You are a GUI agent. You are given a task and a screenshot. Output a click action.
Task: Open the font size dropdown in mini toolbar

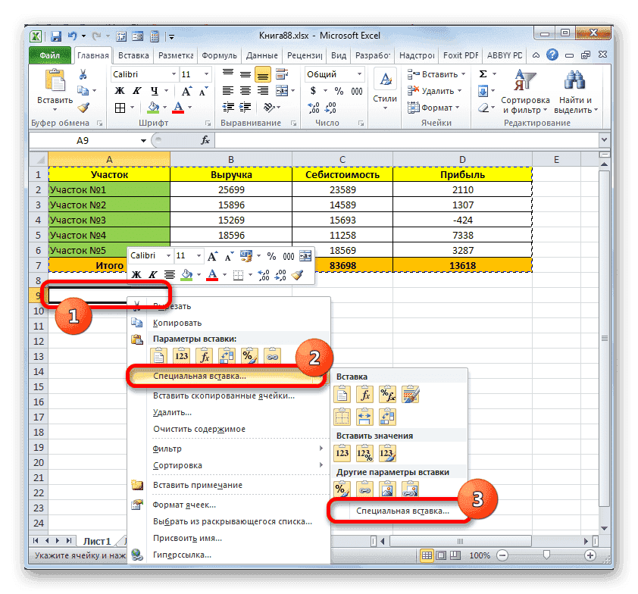(x=199, y=255)
